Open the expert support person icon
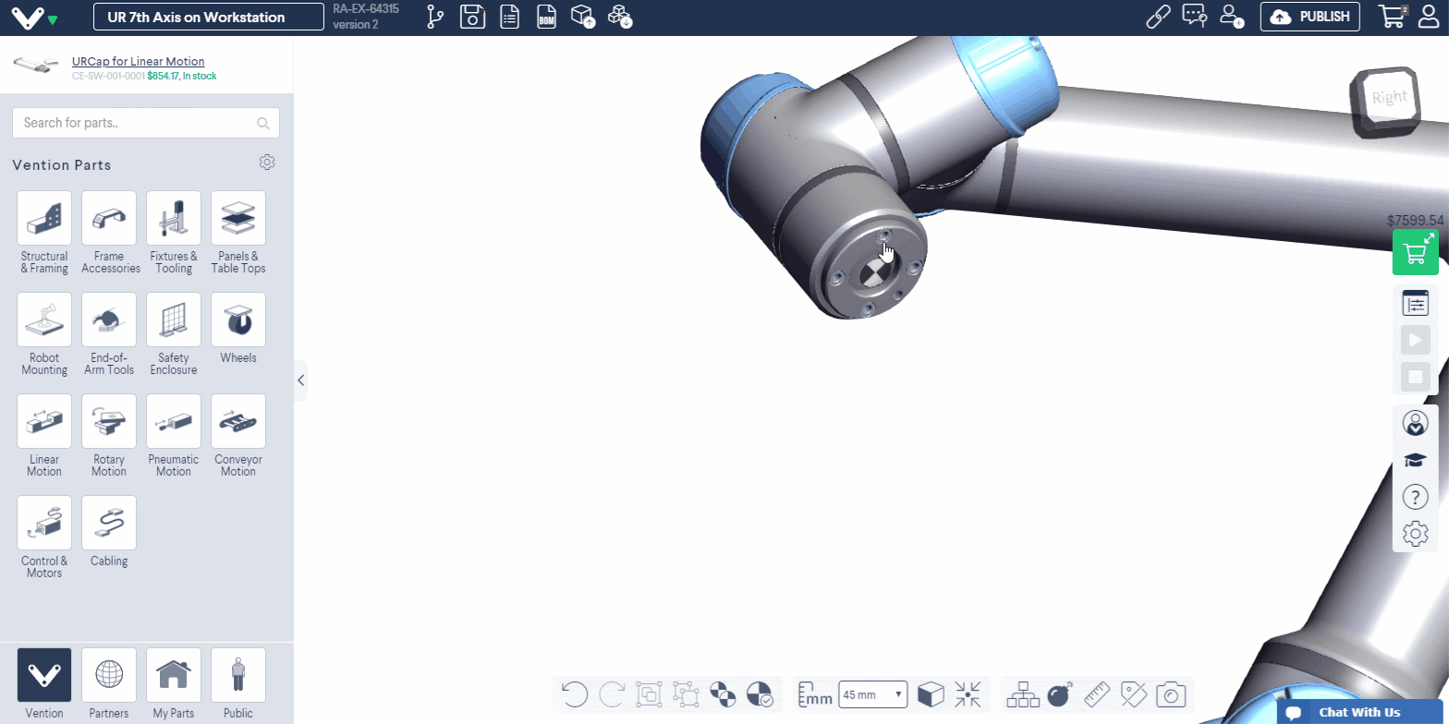The height and width of the screenshot is (724, 1449). [1416, 423]
